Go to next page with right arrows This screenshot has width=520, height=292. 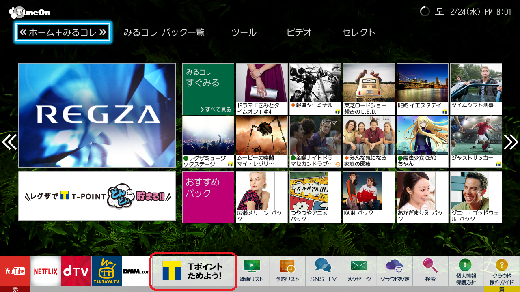coord(511,142)
